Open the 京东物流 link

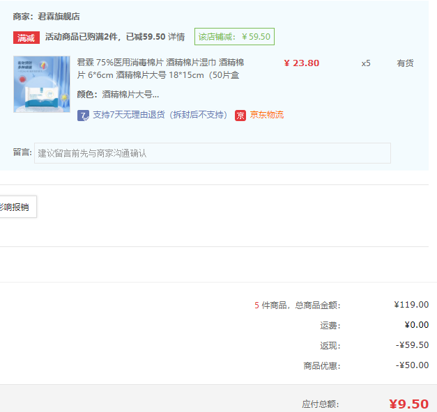coord(267,115)
